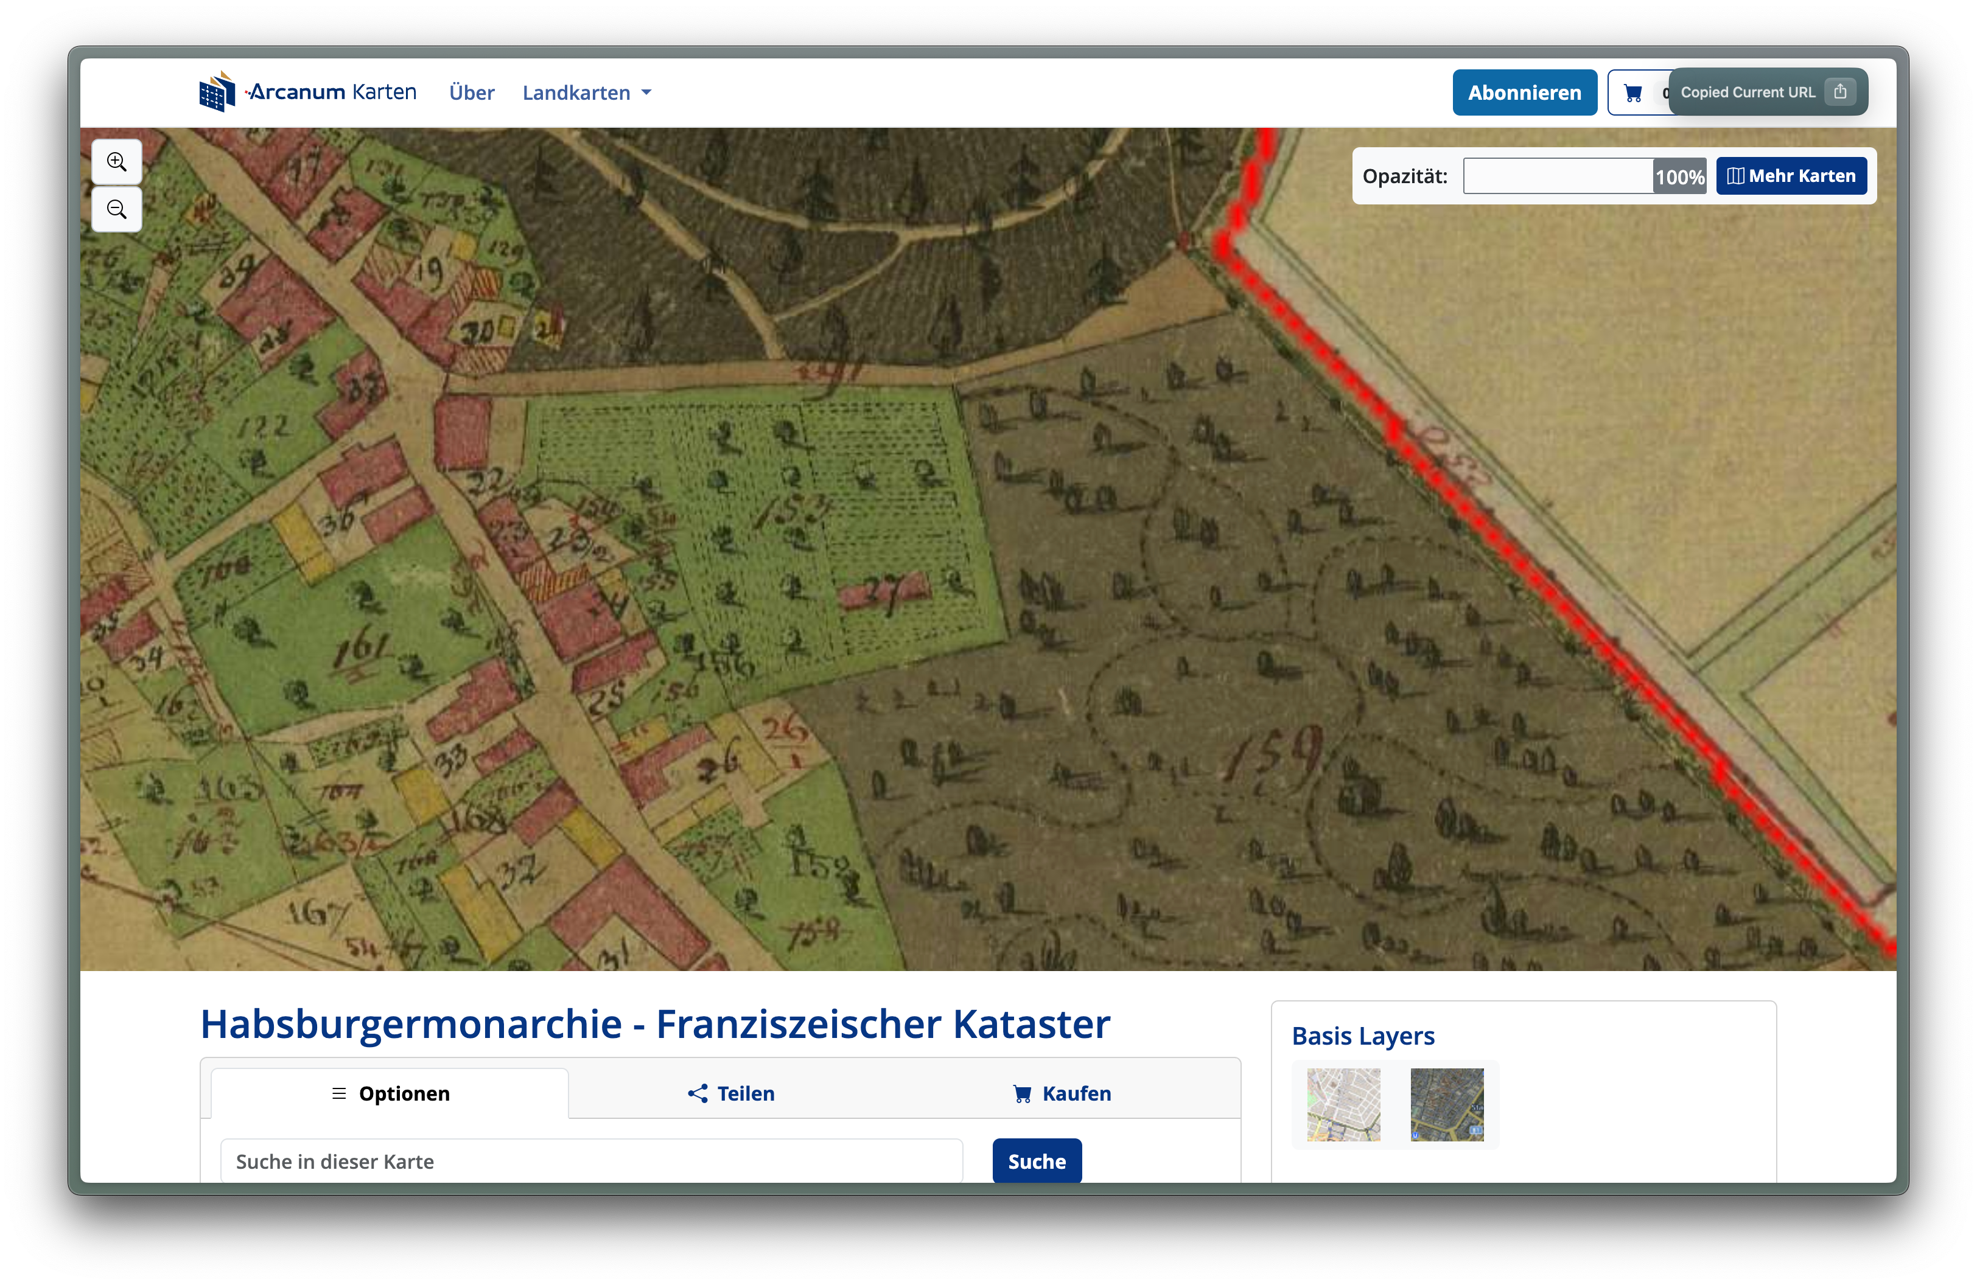
Task: Click the Suche button
Action: point(1037,1160)
